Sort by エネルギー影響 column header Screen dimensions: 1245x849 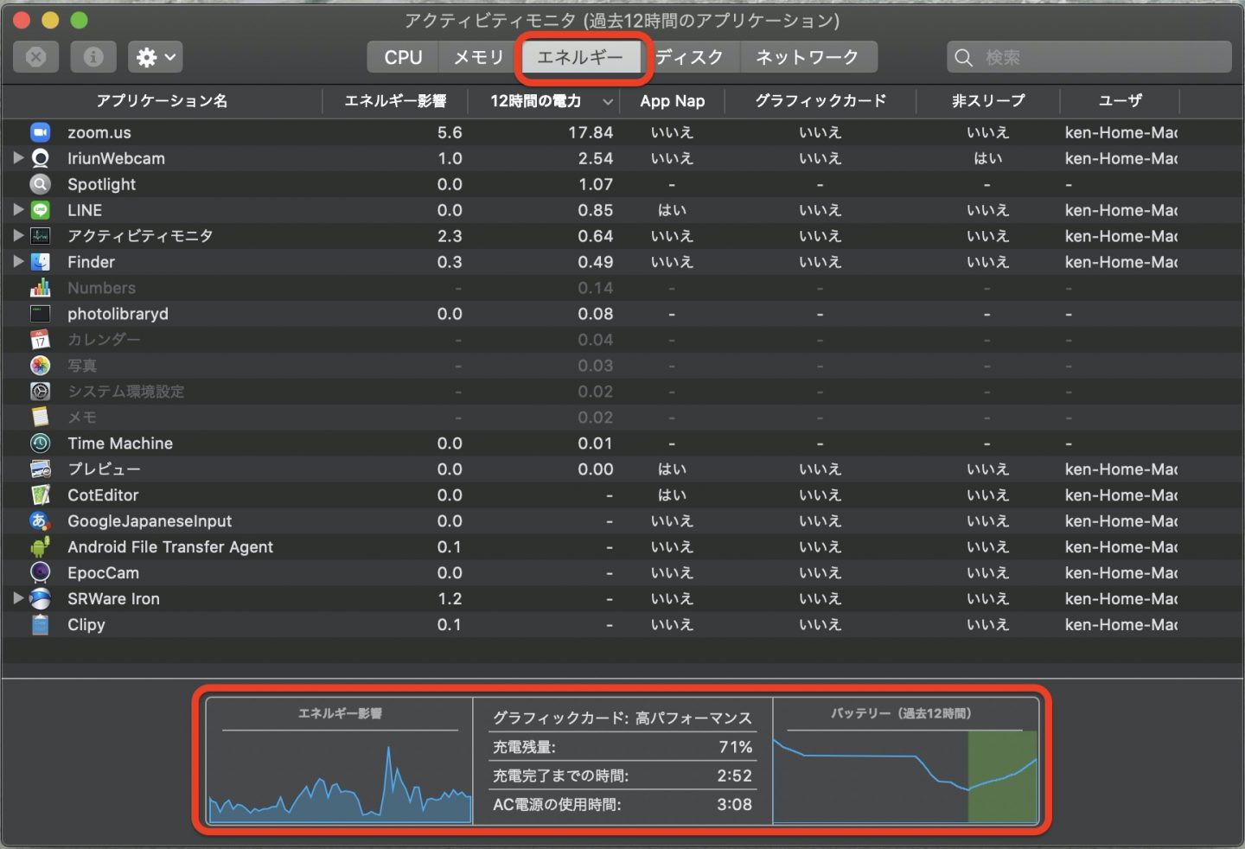395,101
